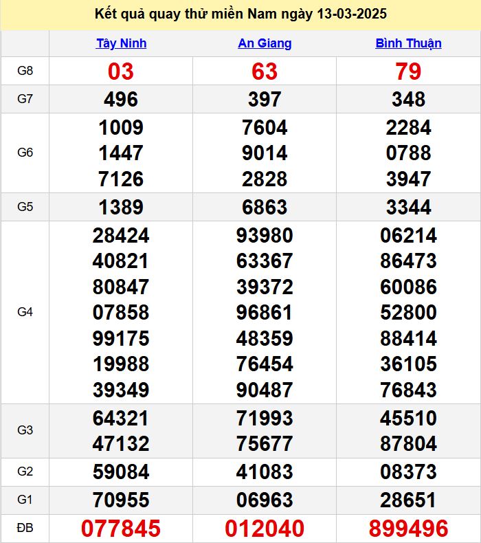
Task: Click the G4 number 76454
Action: (x=265, y=364)
